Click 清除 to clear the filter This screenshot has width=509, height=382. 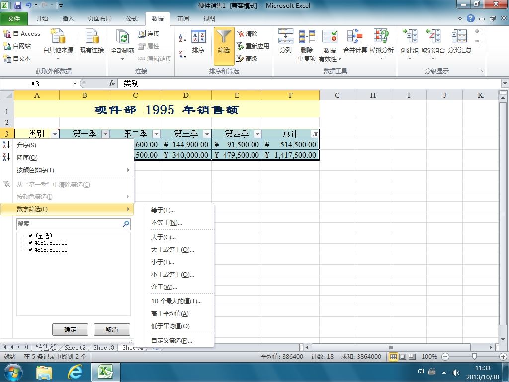click(247, 33)
